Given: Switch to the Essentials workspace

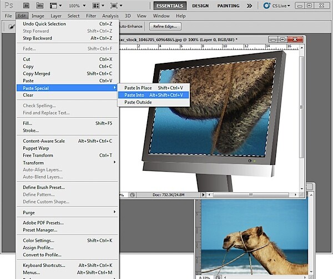Looking at the screenshot, I should pos(170,6).
